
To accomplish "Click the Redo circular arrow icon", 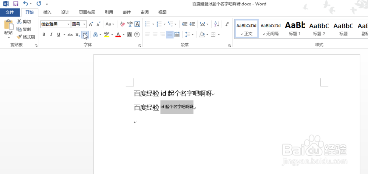I will [39, 4].
